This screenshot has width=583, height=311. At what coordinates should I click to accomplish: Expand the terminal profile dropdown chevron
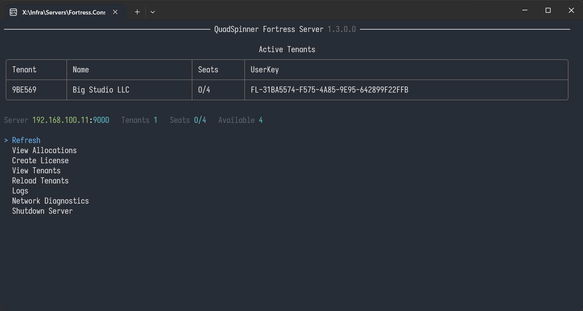tap(153, 12)
